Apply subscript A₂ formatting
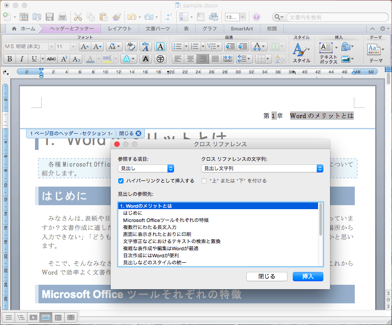 76,59
